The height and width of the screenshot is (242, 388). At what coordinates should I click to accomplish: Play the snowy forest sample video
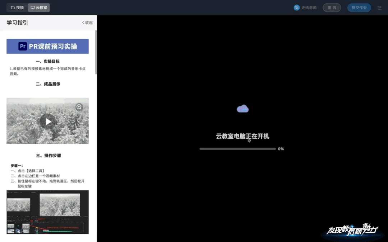[x=48, y=121]
